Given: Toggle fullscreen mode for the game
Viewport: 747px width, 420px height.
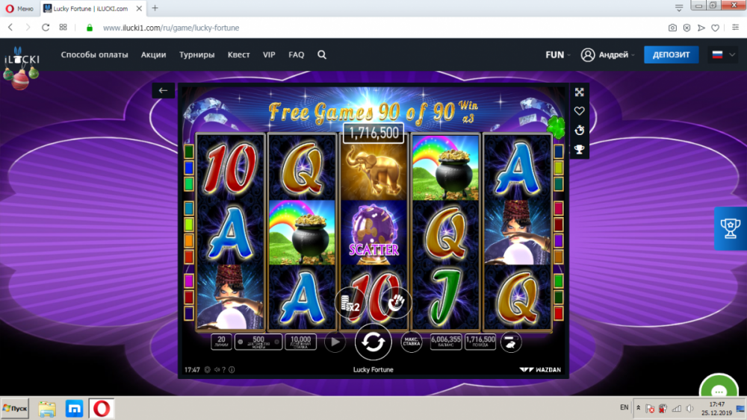Looking at the screenshot, I should click(x=580, y=93).
